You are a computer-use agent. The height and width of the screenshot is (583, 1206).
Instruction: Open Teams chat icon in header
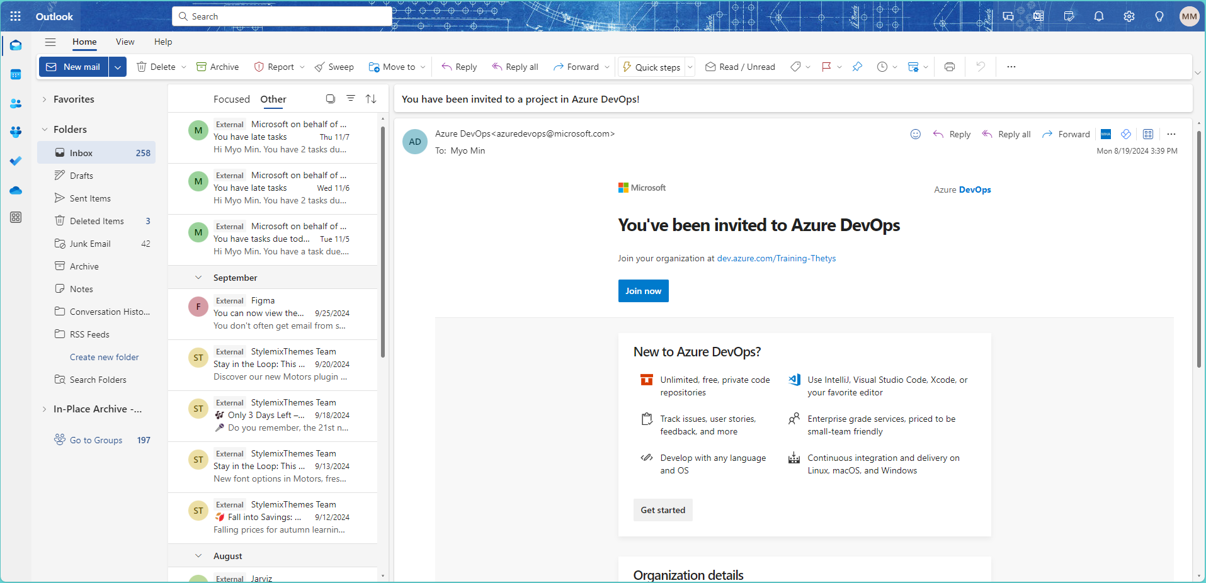point(1008,16)
